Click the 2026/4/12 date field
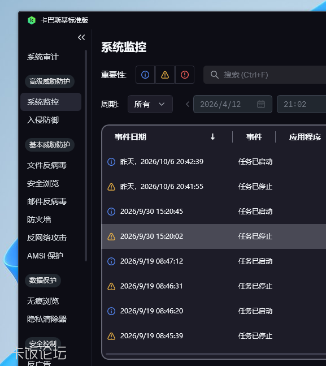 click(x=232, y=104)
